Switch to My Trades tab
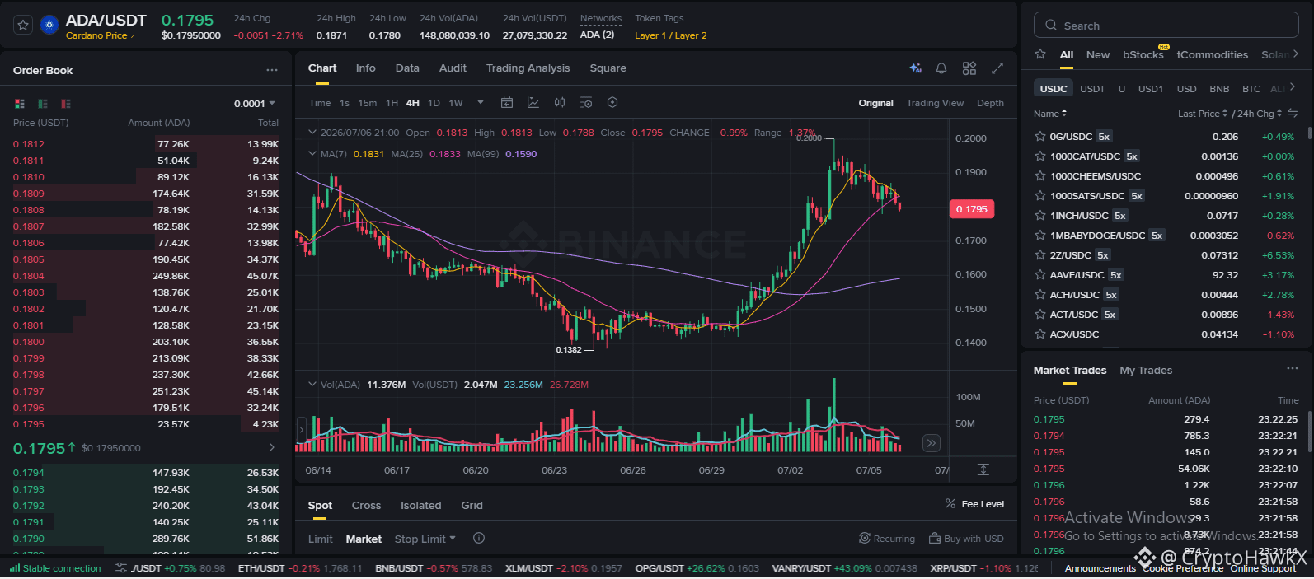The width and height of the screenshot is (1314, 579). (1146, 370)
